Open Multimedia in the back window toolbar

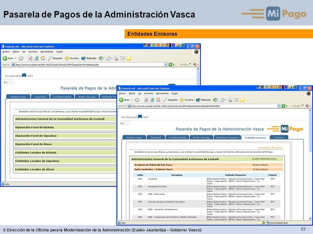pos(89,58)
